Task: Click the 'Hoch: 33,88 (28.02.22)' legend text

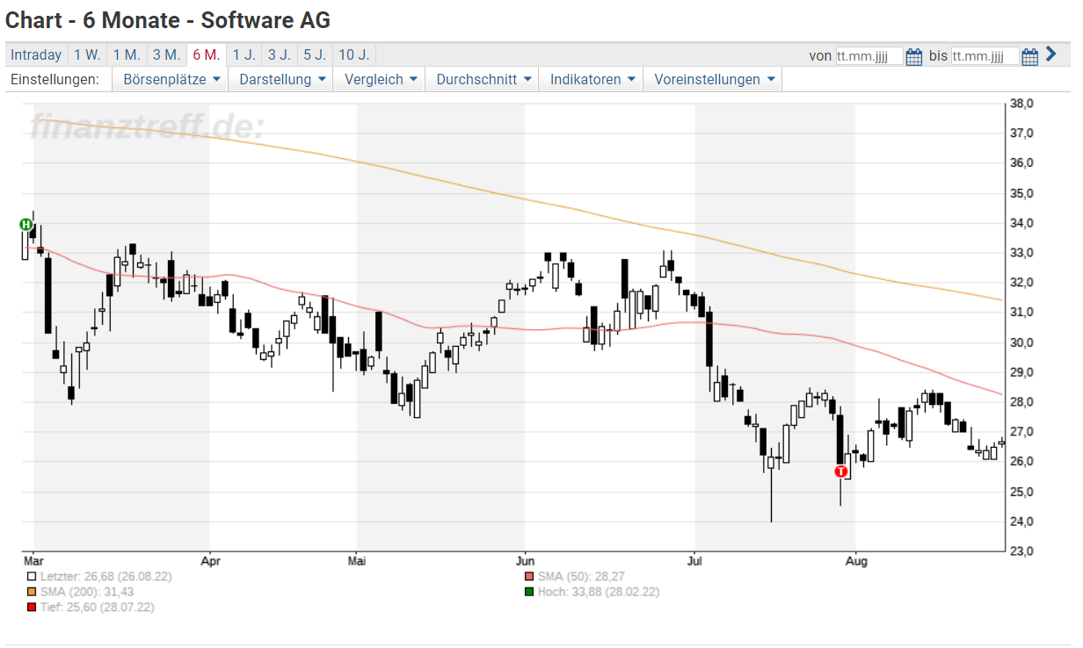Action: [599, 592]
